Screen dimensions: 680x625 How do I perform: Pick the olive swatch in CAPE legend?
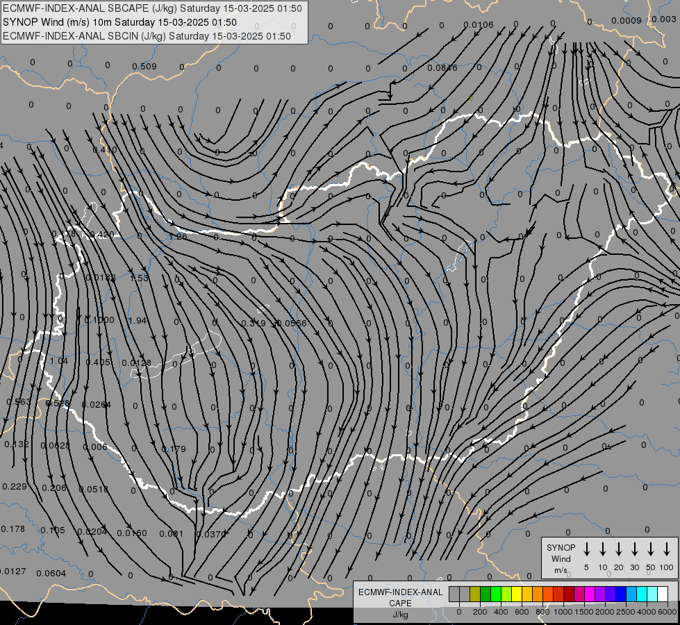(x=475, y=594)
